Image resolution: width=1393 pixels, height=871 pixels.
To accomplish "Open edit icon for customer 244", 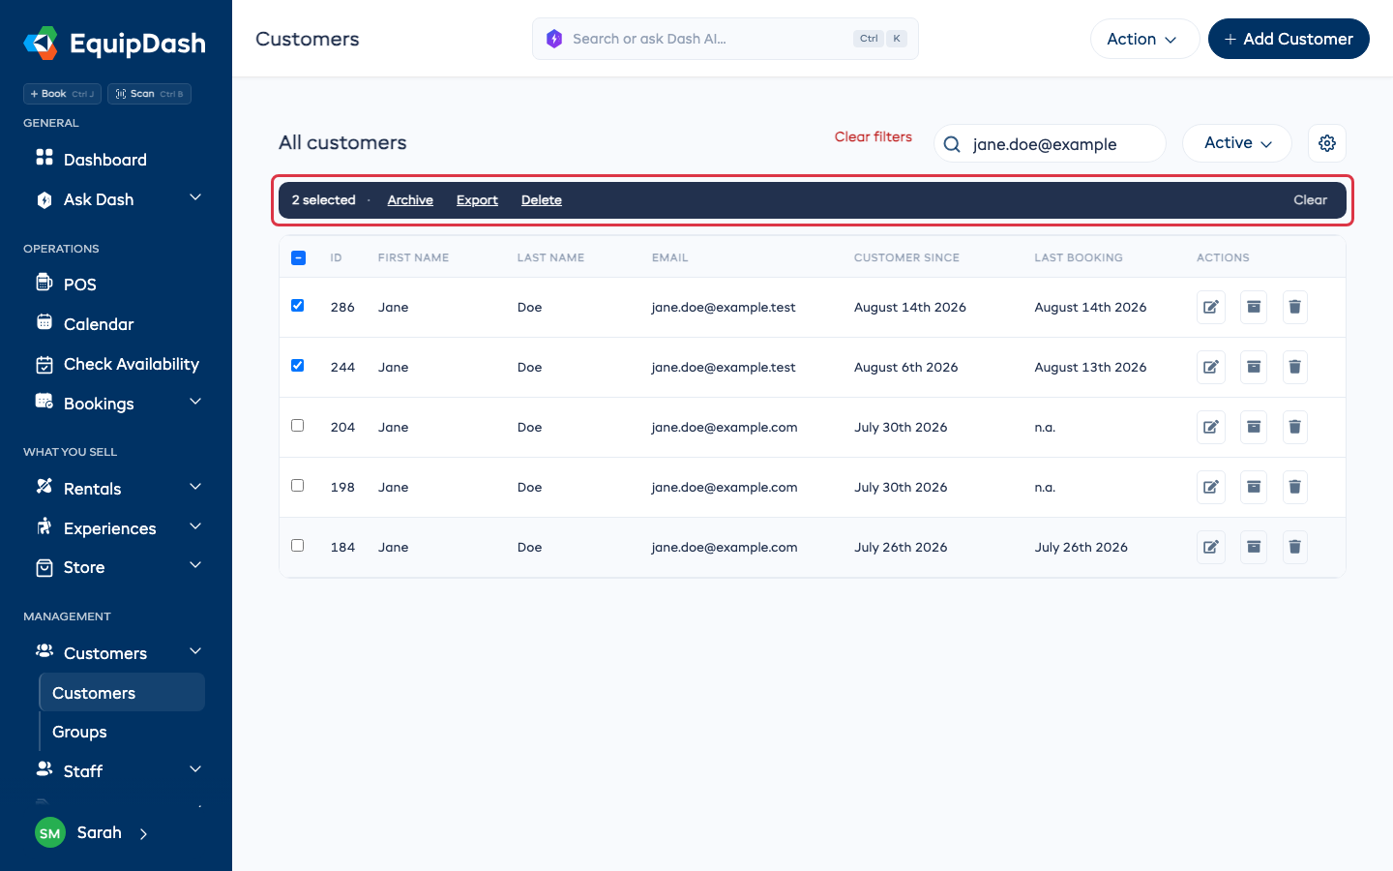I will (1211, 367).
